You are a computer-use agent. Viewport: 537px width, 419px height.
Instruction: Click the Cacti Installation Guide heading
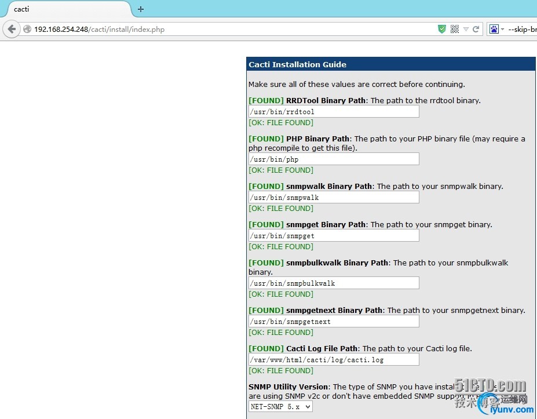click(297, 64)
